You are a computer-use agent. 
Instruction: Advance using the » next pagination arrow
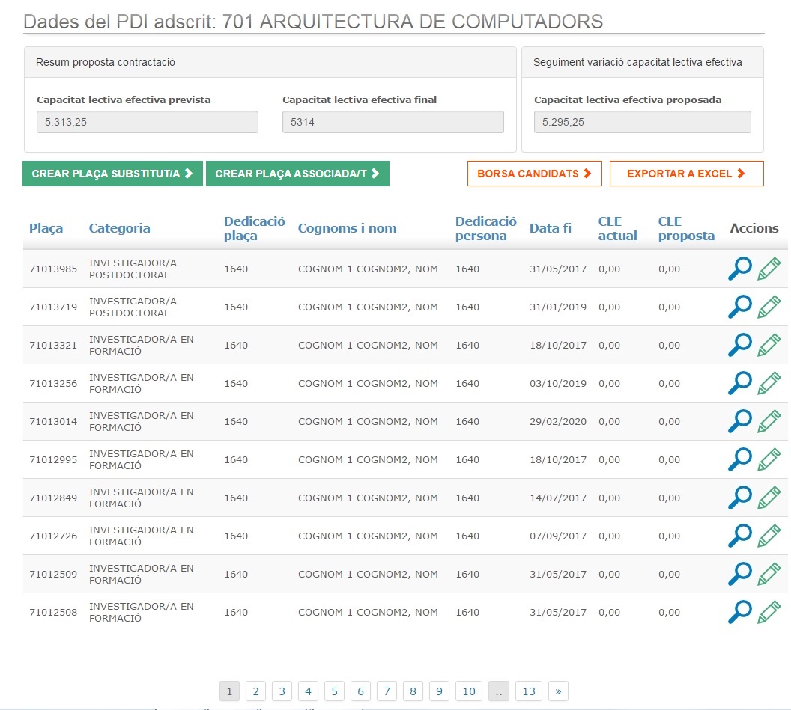pos(558,691)
